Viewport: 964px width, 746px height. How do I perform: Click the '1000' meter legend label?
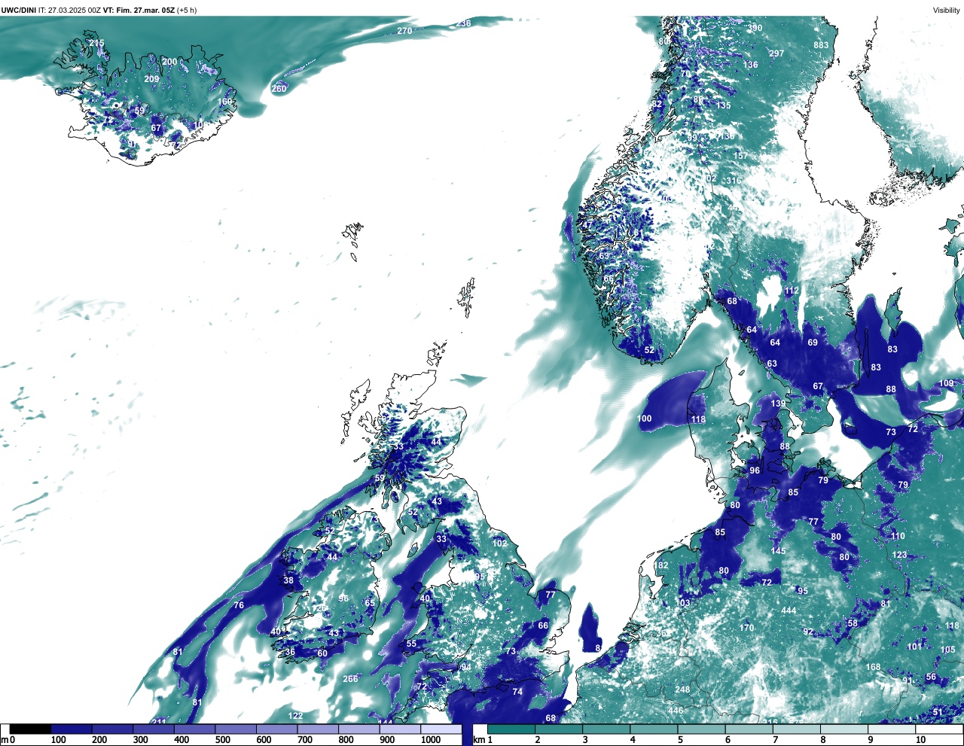(x=431, y=740)
